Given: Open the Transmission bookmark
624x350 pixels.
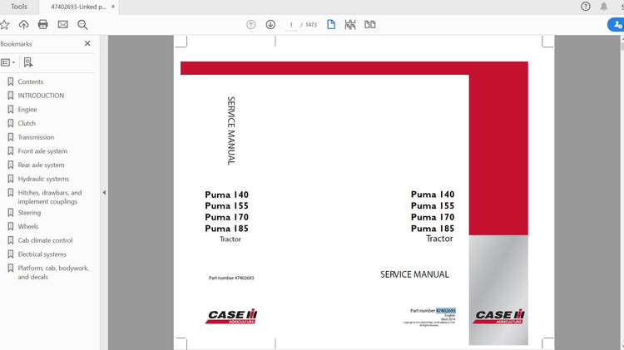Looking at the screenshot, I should [x=36, y=137].
